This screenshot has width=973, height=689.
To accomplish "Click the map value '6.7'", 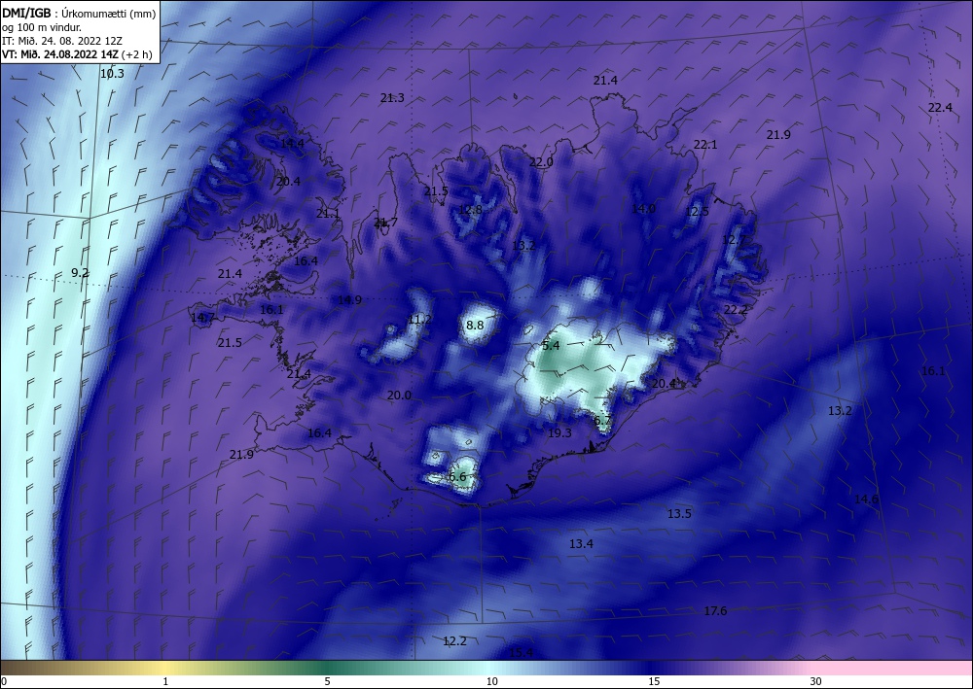I will 602,422.
